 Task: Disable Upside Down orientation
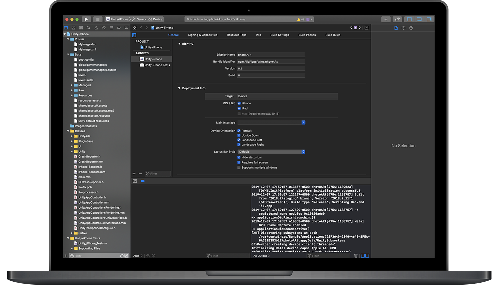[x=239, y=136]
